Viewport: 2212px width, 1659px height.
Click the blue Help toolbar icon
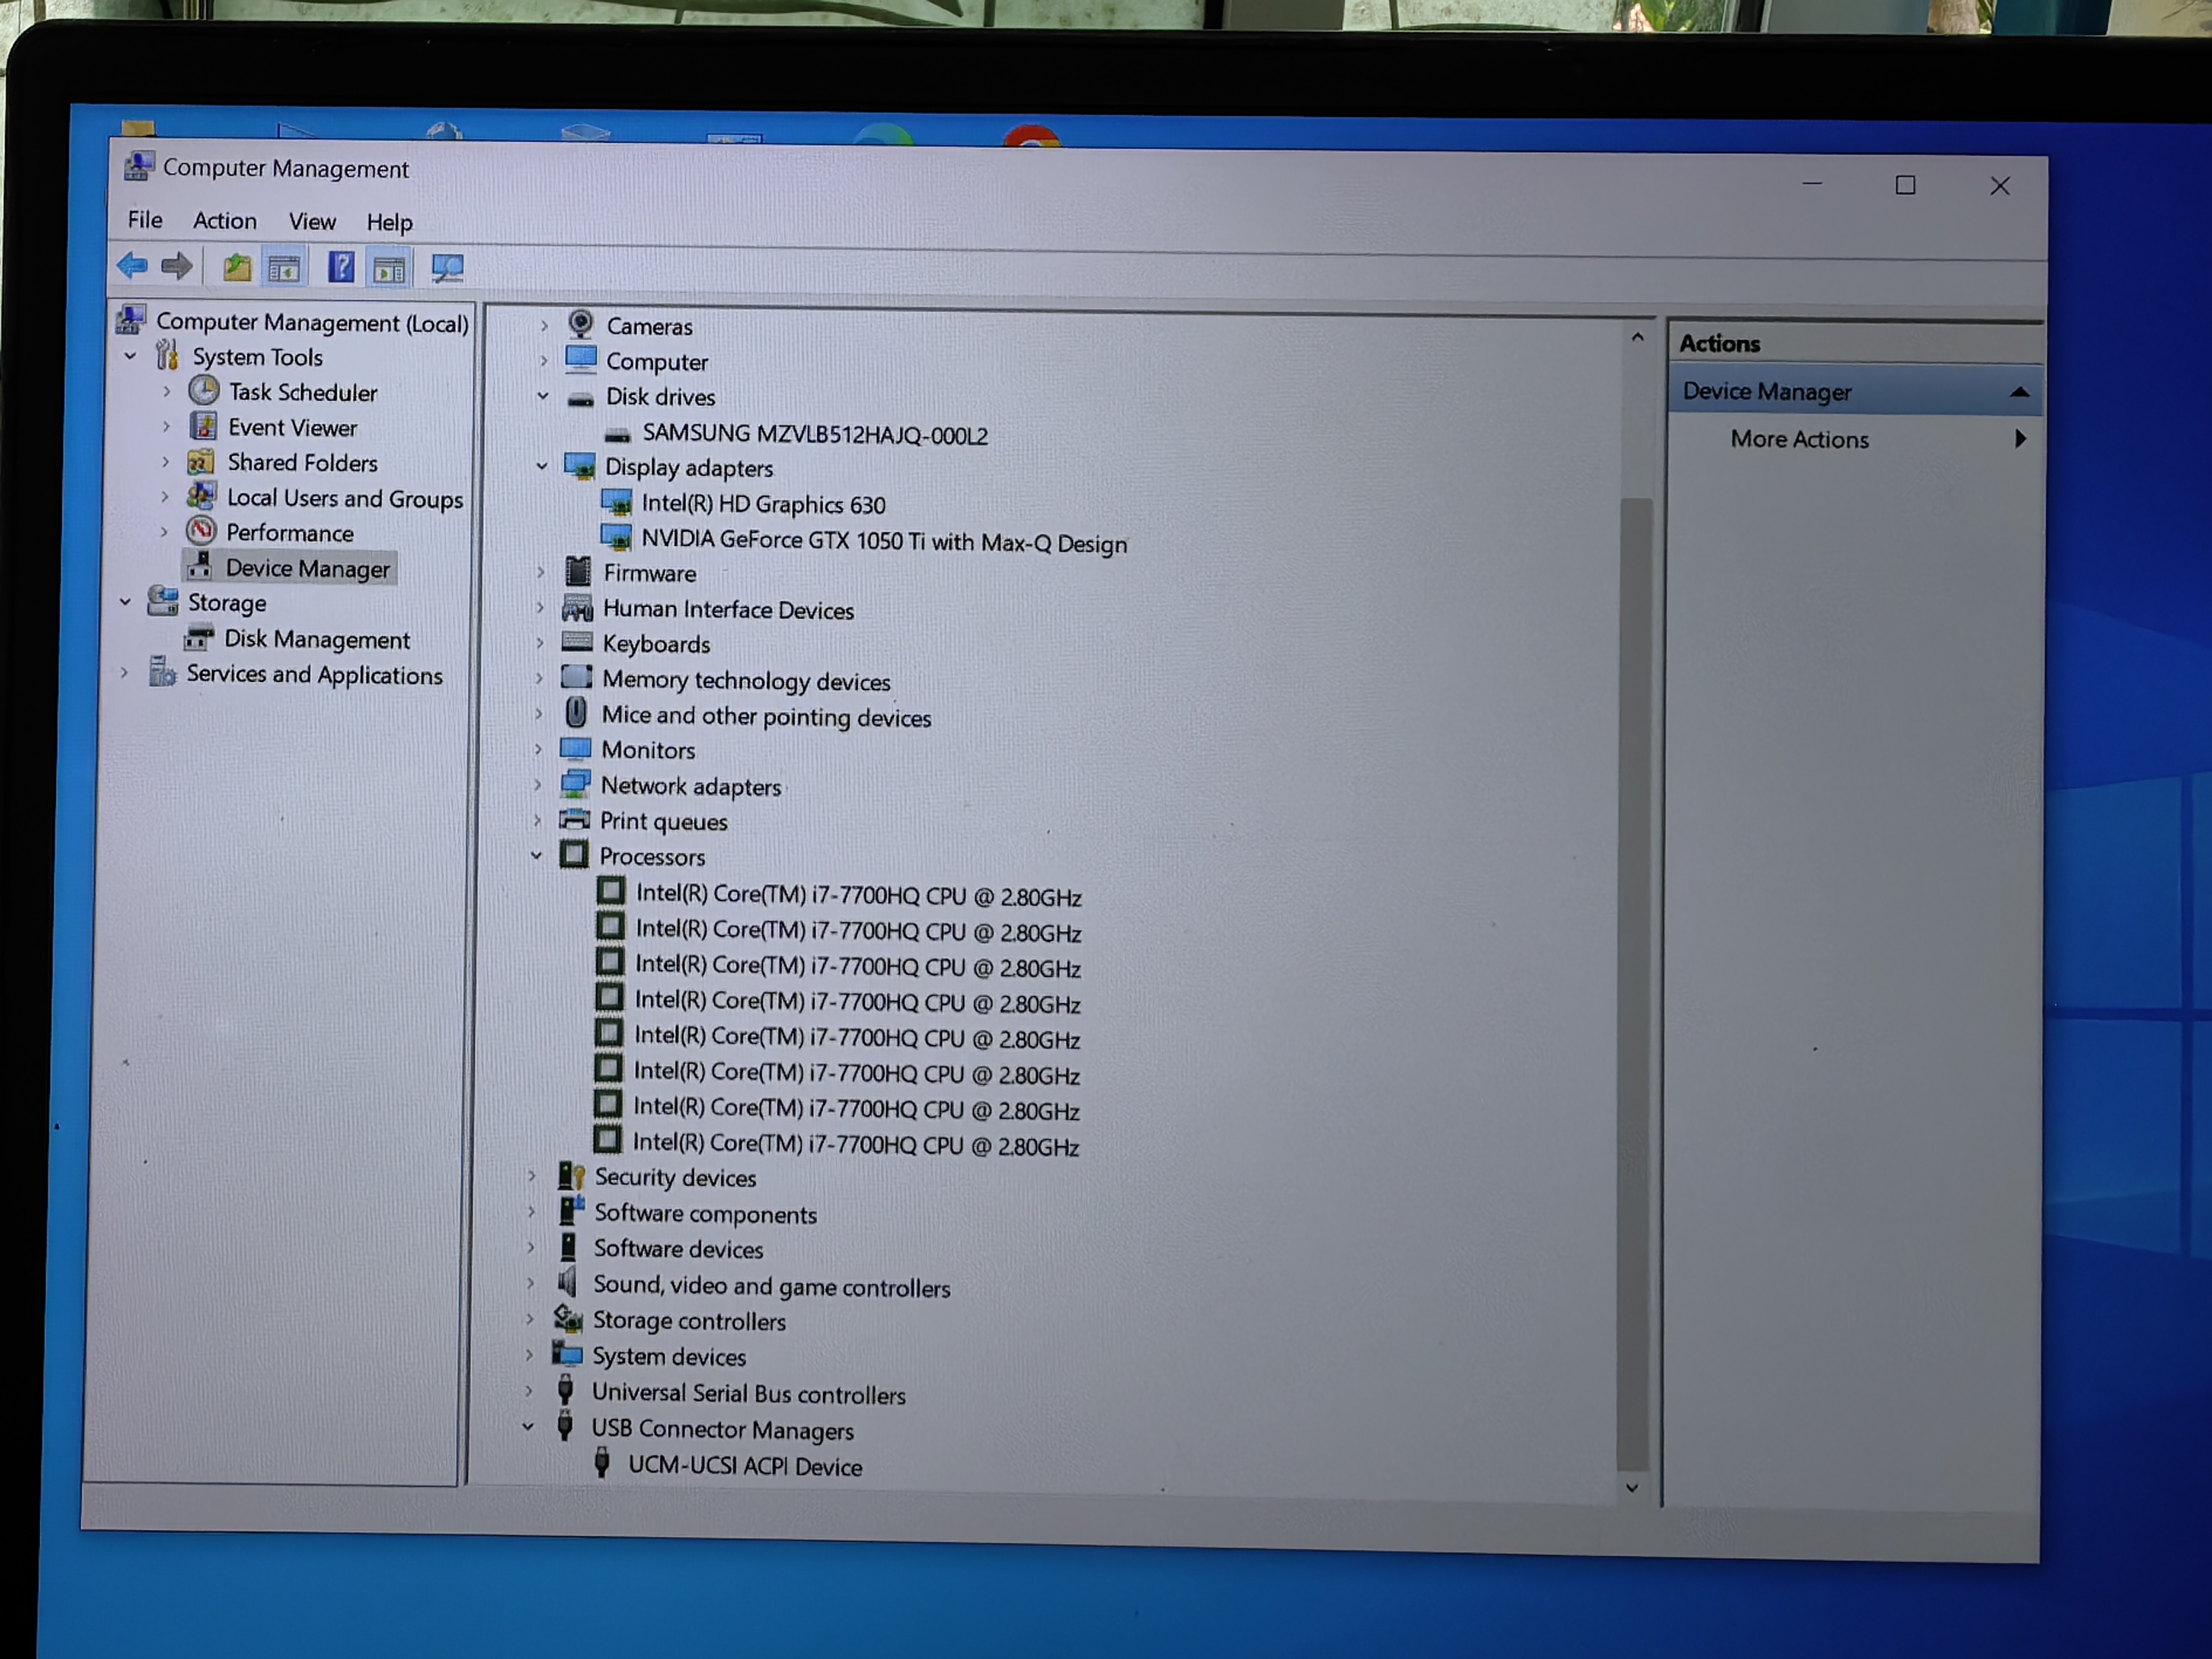pos(341,267)
